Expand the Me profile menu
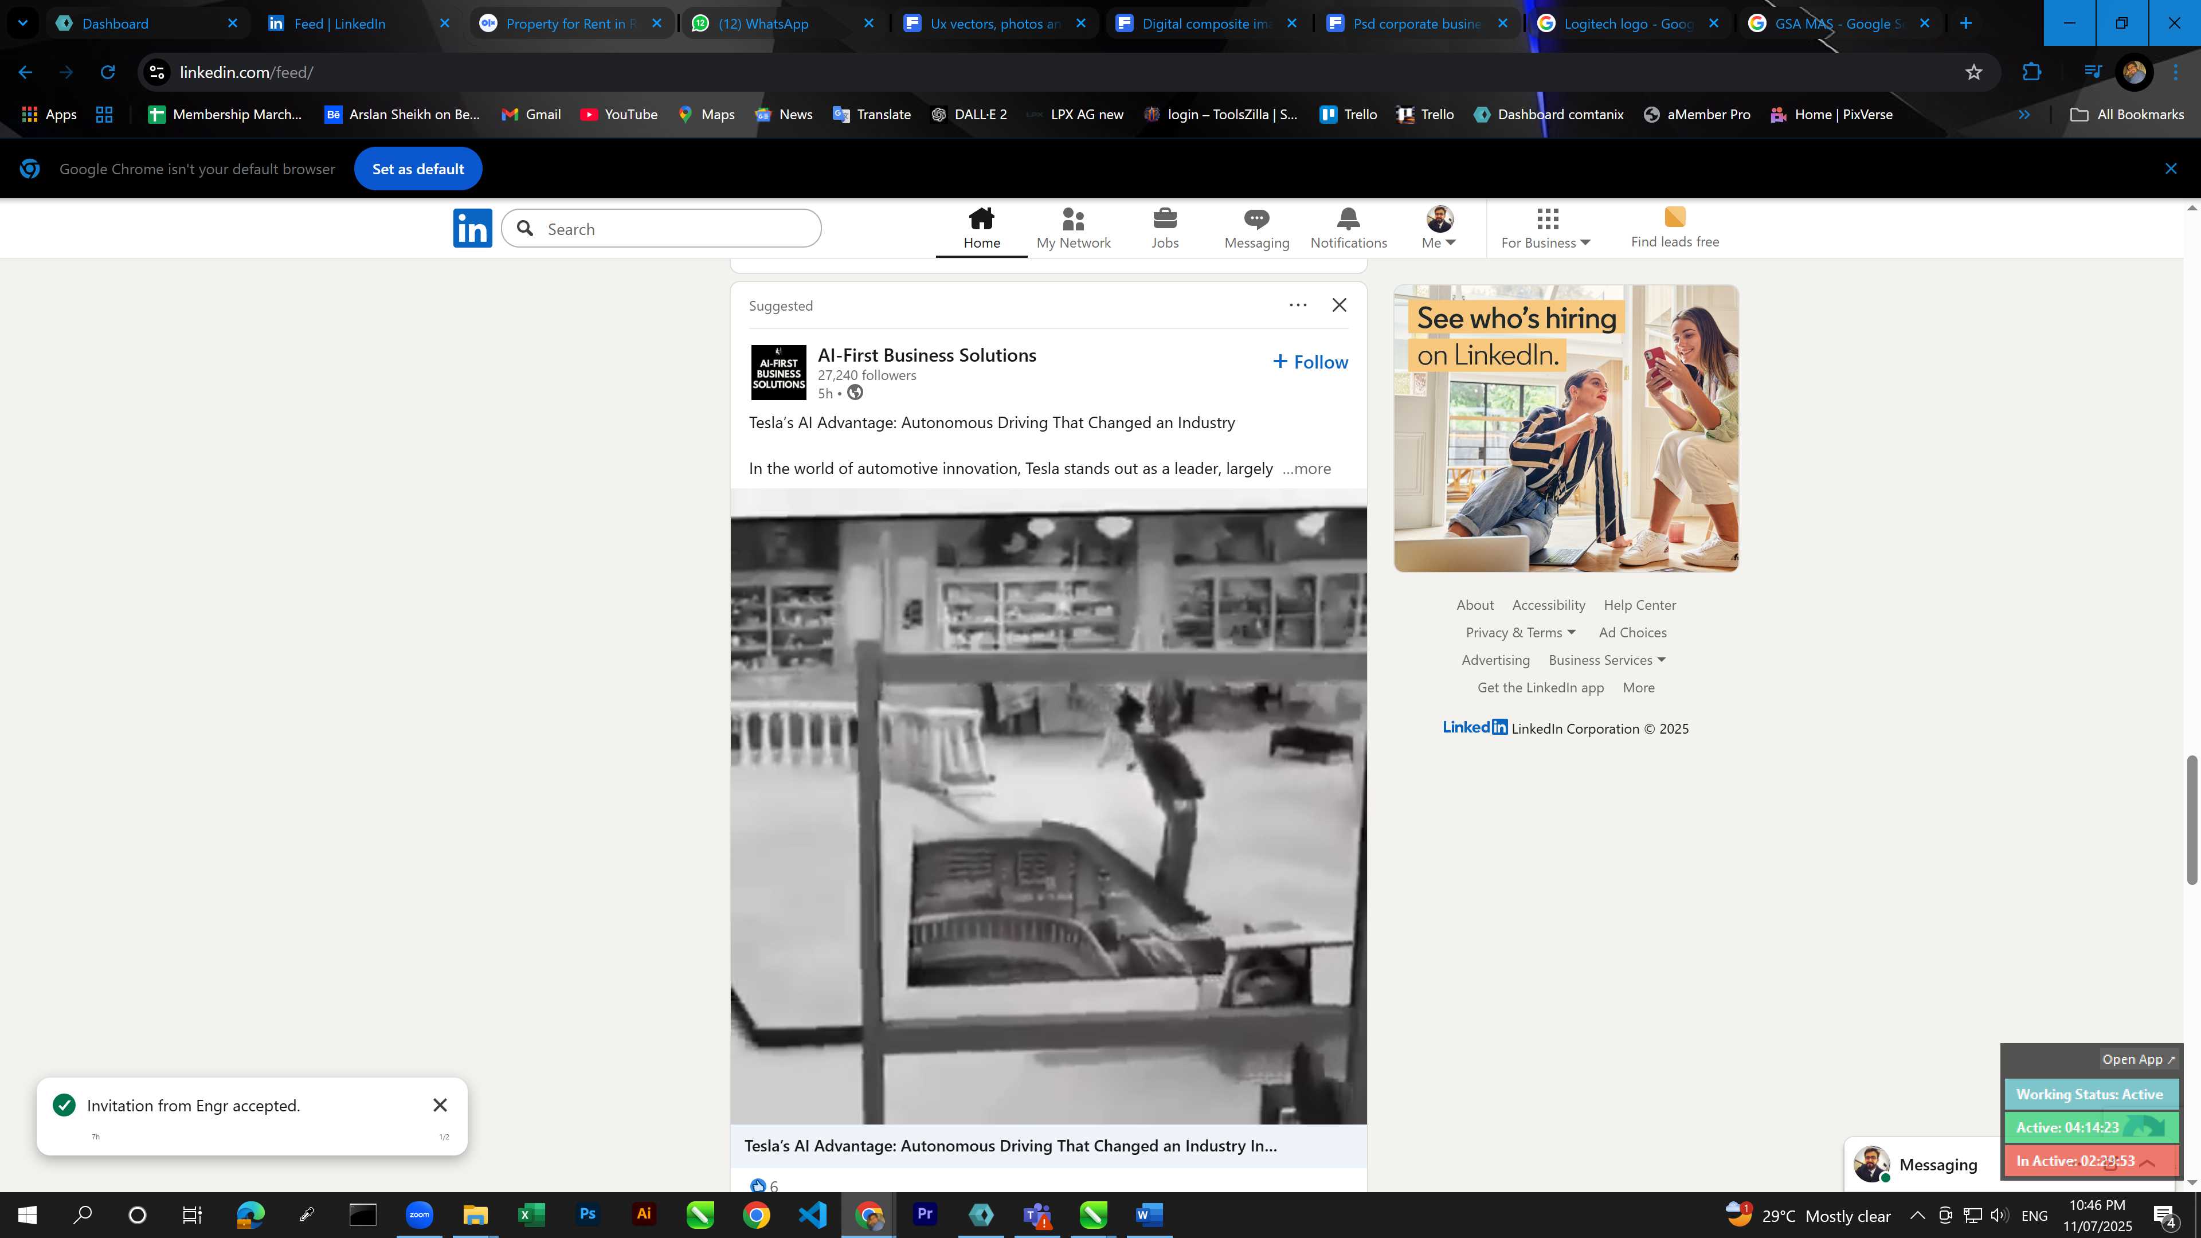Image resolution: width=2201 pixels, height=1238 pixels. point(1439,229)
